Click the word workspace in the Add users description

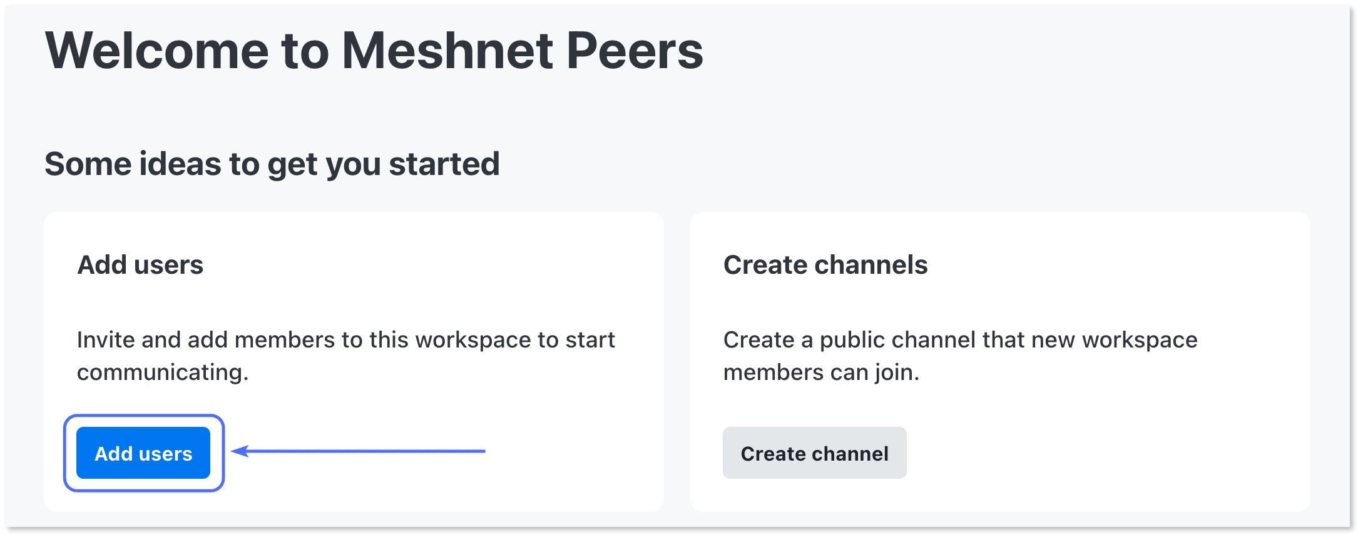tap(473, 341)
